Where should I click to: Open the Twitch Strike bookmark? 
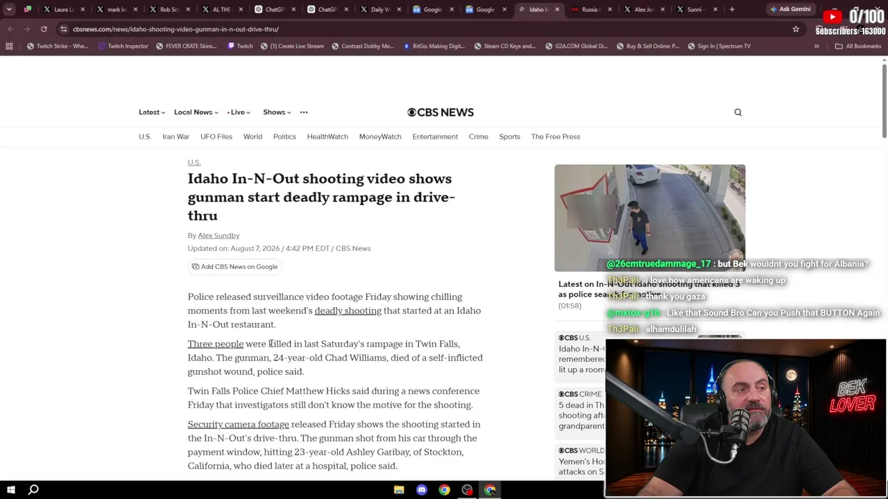point(57,46)
